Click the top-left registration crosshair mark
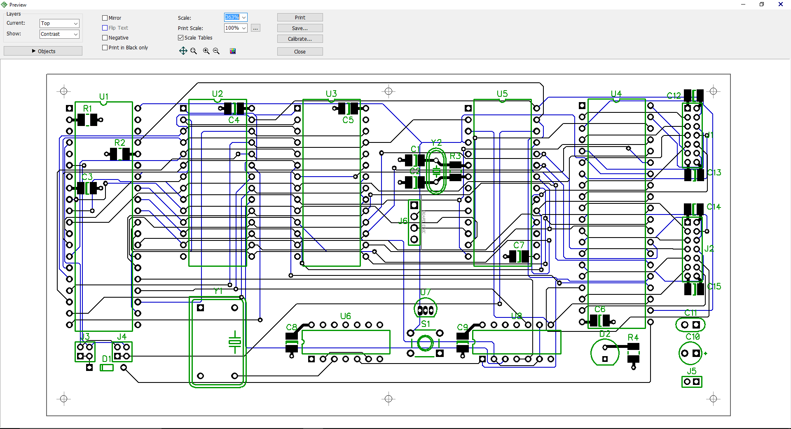 click(63, 91)
